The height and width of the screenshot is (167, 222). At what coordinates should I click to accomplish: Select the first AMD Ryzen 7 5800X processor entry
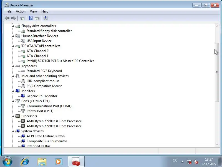pos(54,121)
